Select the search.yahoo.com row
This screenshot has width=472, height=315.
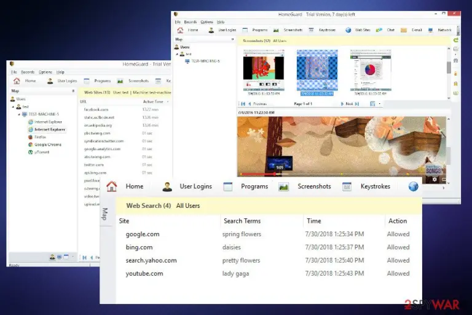click(268, 260)
